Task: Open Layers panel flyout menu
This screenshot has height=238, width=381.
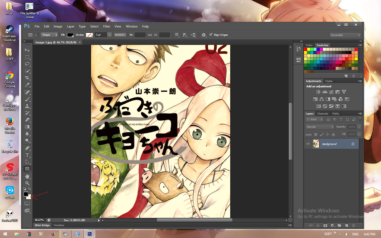Action: 360,114
